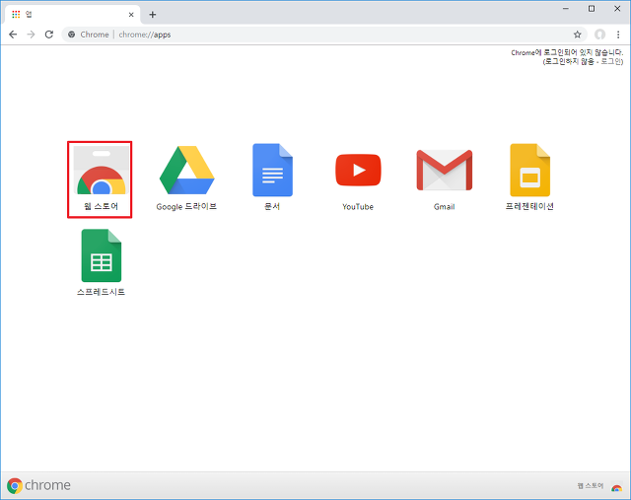This screenshot has width=631, height=500.
Task: Open the blue Docs app icon
Action: click(272, 170)
